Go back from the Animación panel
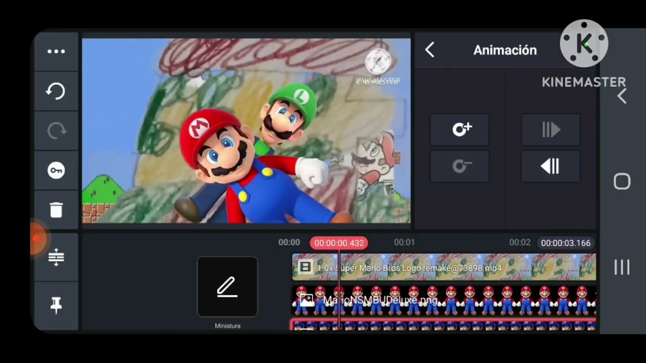 (x=429, y=50)
